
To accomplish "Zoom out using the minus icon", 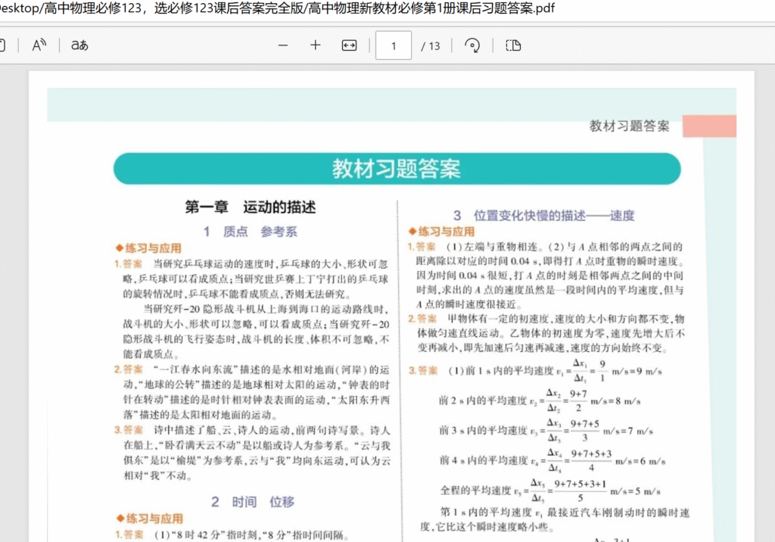I will [x=283, y=45].
